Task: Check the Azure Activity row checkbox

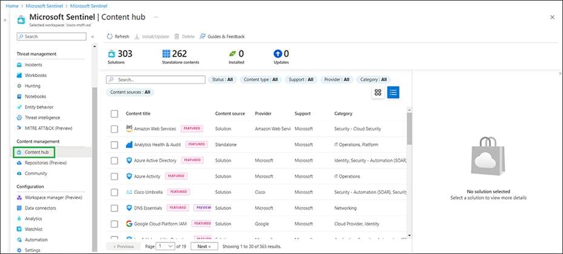Action: pyautogui.click(x=114, y=176)
